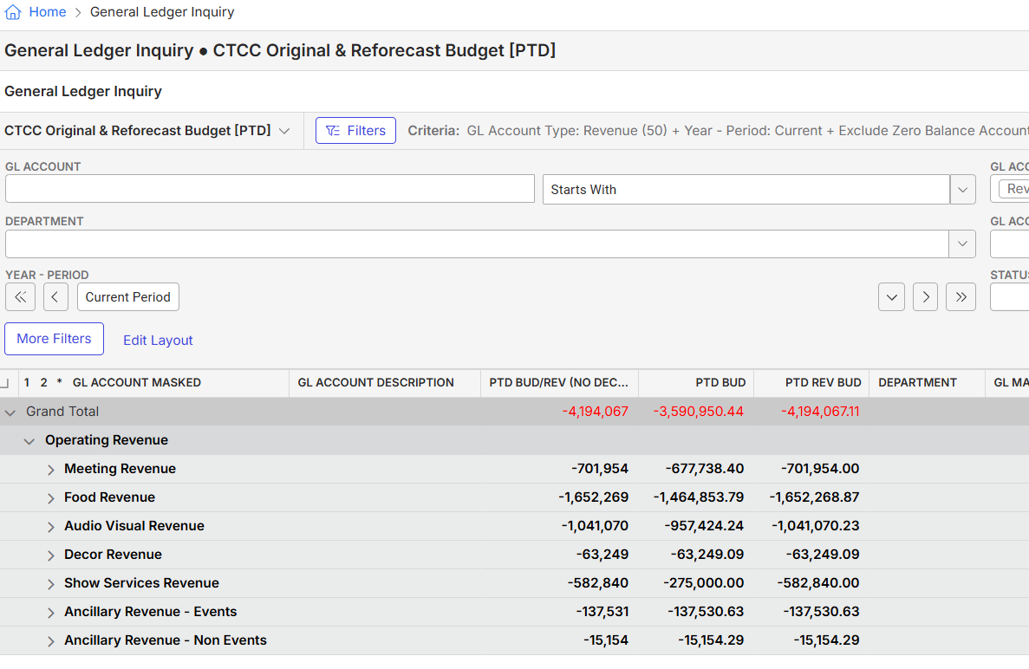Jump to first period double-left arrows
This screenshot has width=1029, height=669.
(x=20, y=297)
